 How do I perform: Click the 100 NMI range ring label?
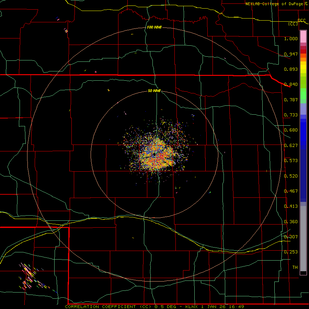154,27
